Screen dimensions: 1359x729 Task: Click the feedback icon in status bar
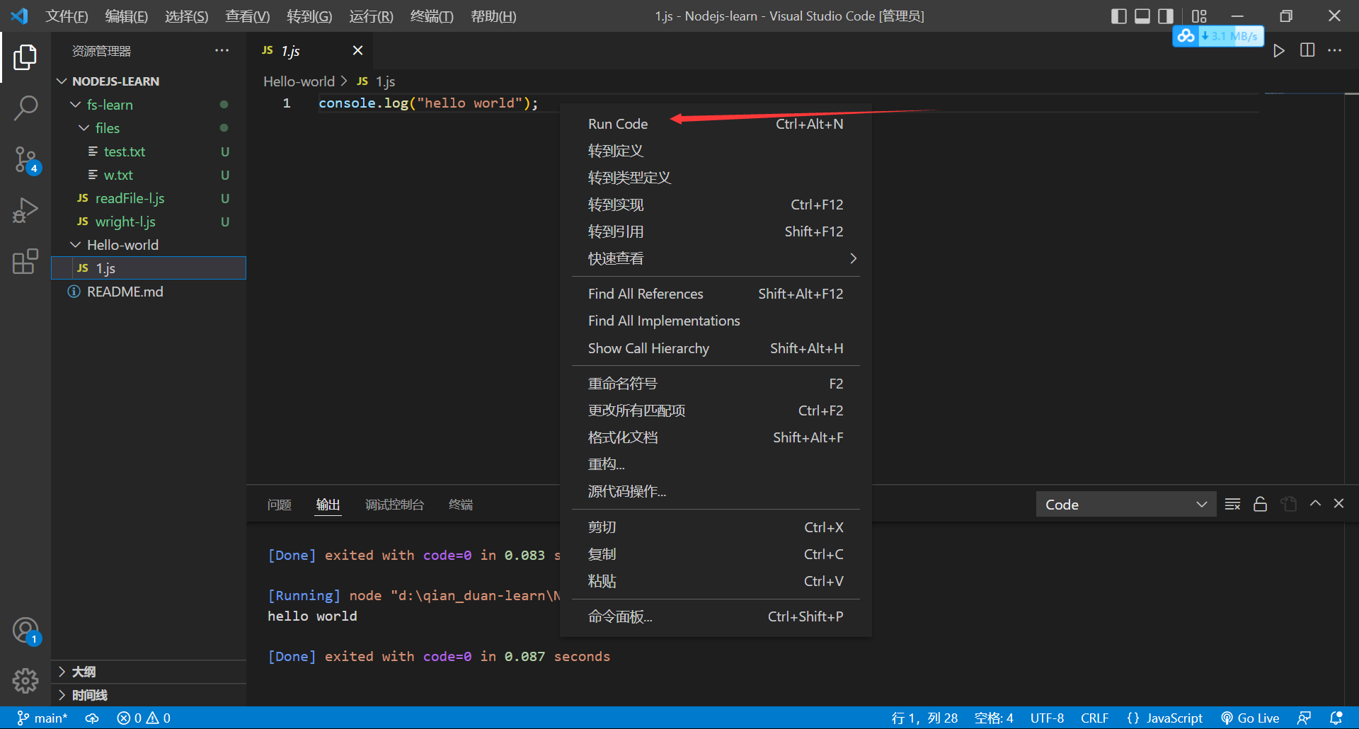click(x=1304, y=718)
